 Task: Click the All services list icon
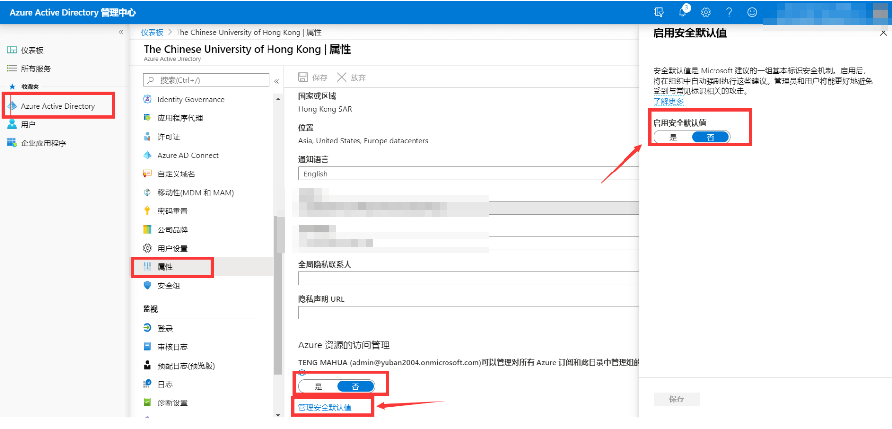pyautogui.click(x=12, y=68)
